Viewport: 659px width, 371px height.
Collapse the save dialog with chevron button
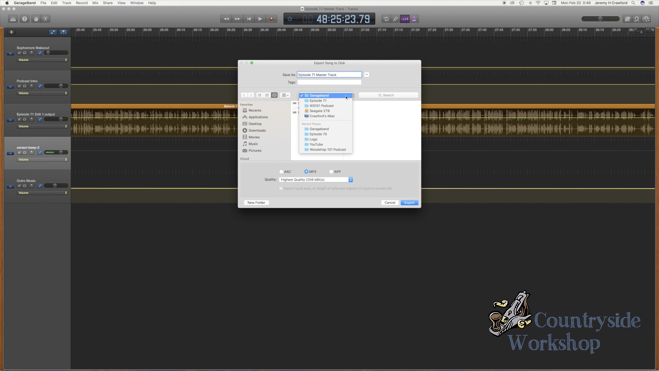pyautogui.click(x=367, y=75)
